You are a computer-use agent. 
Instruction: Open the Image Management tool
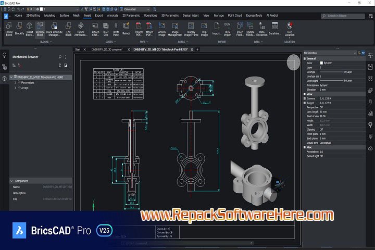(x=175, y=29)
